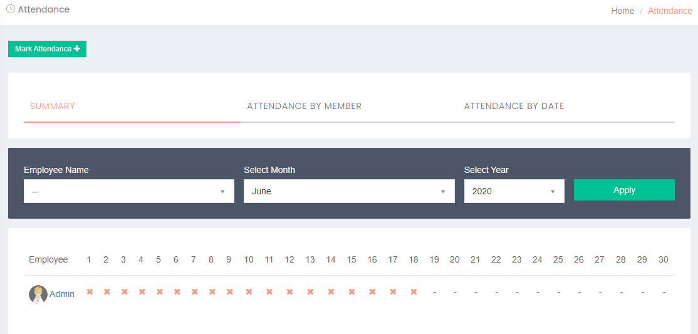
Task: Click the absent cross for day 10
Action: pyautogui.click(x=249, y=291)
